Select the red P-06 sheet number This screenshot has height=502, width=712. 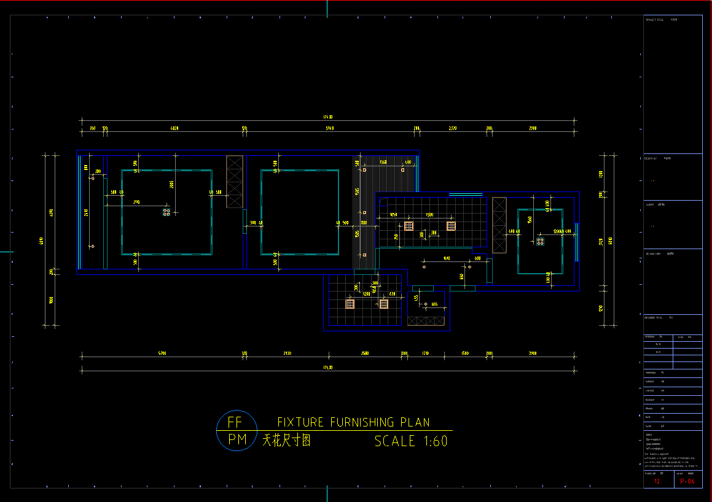coord(687,481)
